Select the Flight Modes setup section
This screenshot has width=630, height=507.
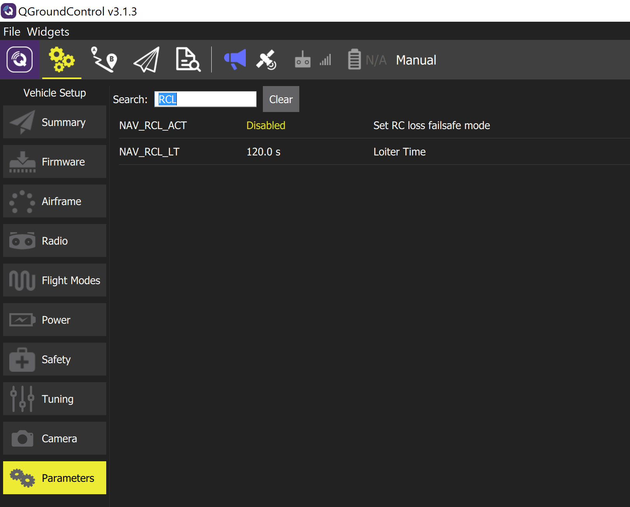[54, 280]
